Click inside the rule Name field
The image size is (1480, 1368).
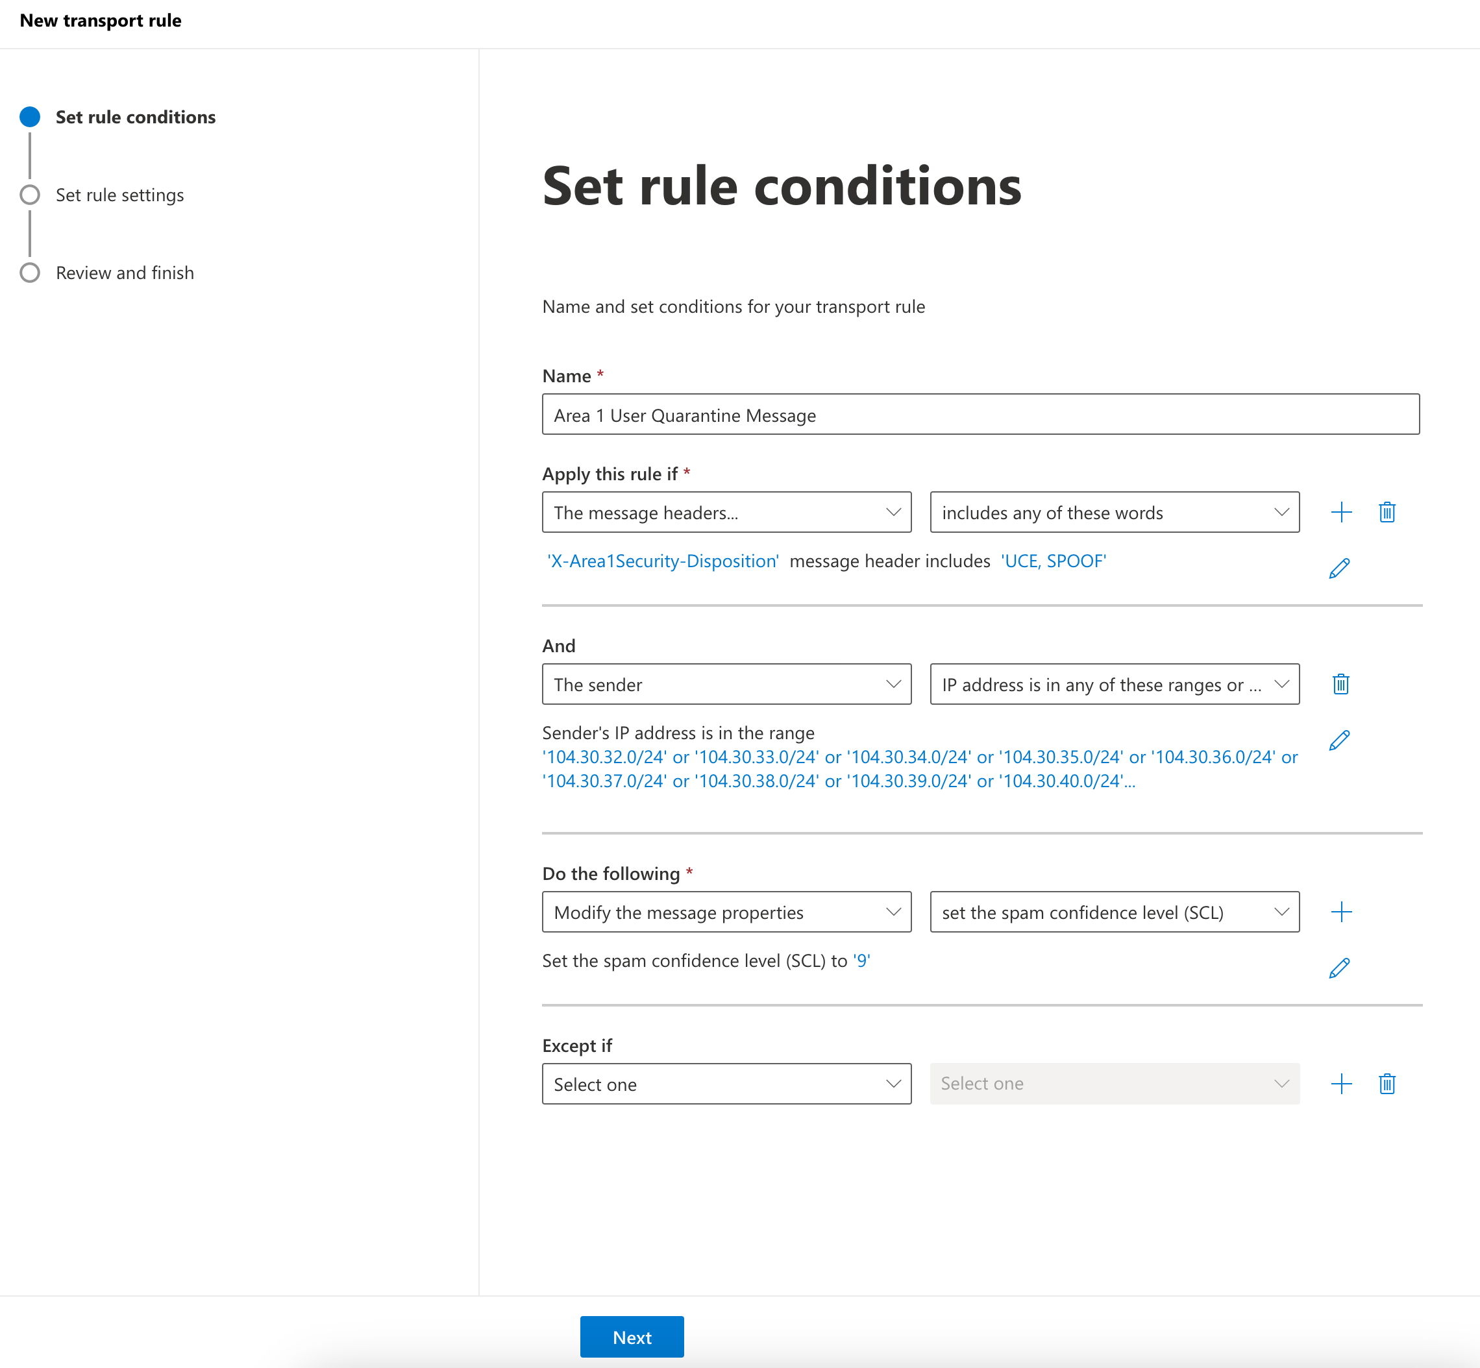[979, 415]
